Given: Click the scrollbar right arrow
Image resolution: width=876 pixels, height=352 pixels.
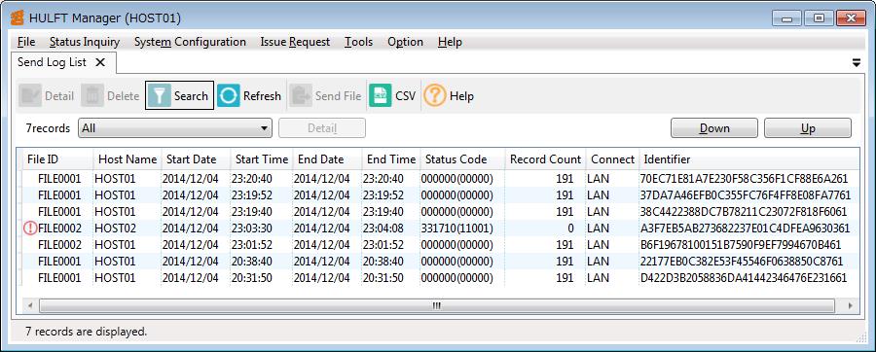Looking at the screenshot, I should point(851,305).
